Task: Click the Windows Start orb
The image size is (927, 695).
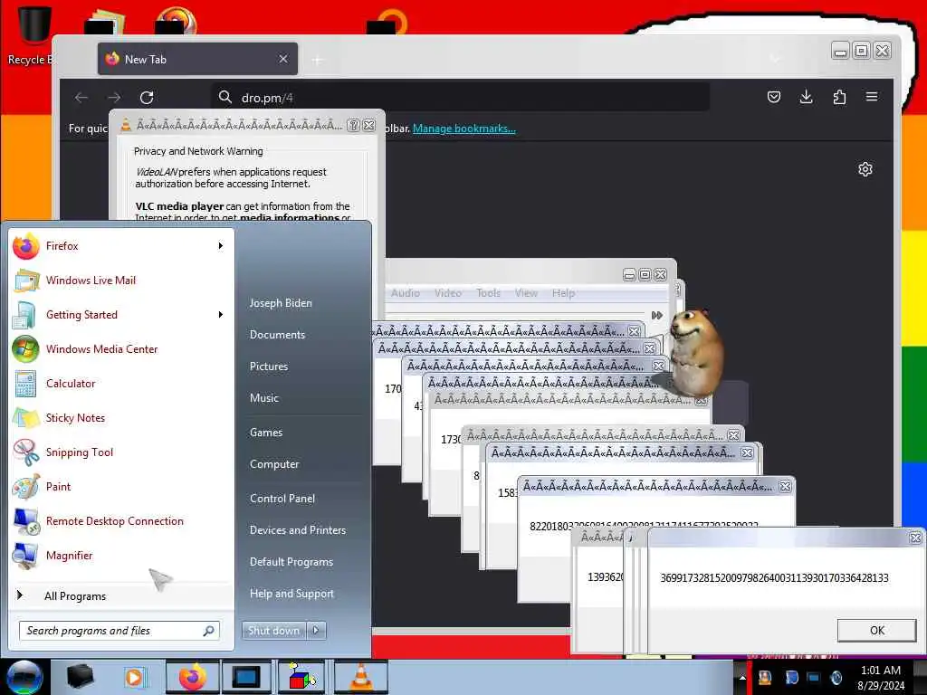Action: click(x=24, y=677)
